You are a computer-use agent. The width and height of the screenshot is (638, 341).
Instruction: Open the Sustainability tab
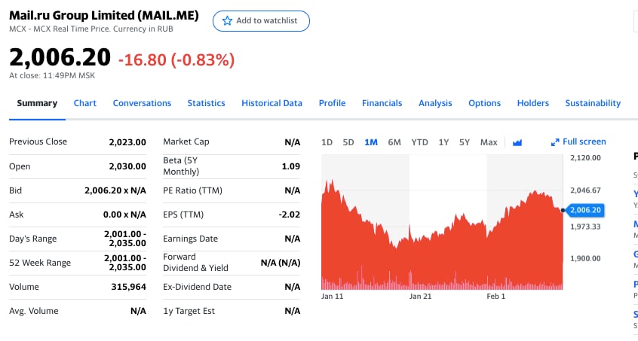pos(593,103)
